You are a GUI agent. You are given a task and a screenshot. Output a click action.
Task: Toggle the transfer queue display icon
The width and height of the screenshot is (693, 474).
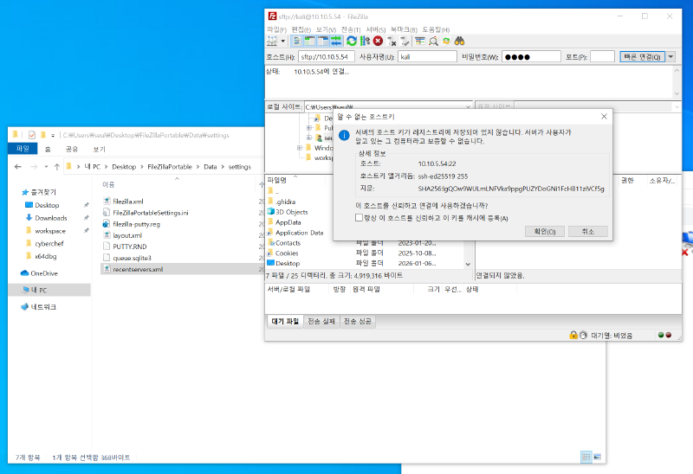pyautogui.click(x=335, y=41)
